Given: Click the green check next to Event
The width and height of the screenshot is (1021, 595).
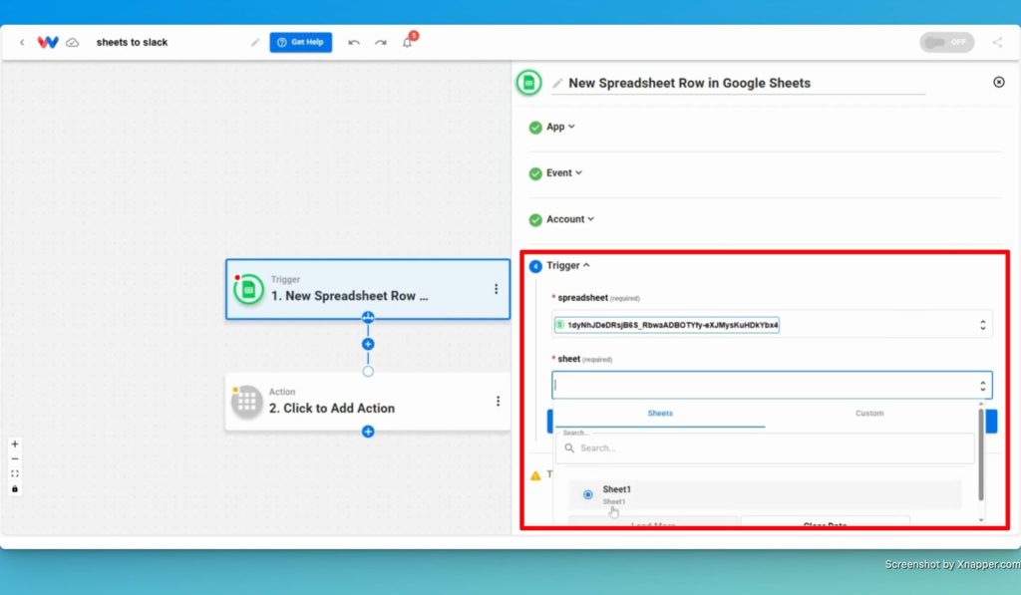Looking at the screenshot, I should 535,173.
